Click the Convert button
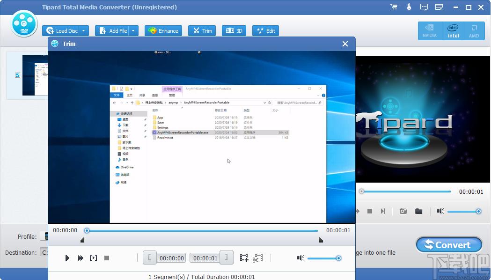The width and height of the screenshot is (491, 280). [449, 244]
